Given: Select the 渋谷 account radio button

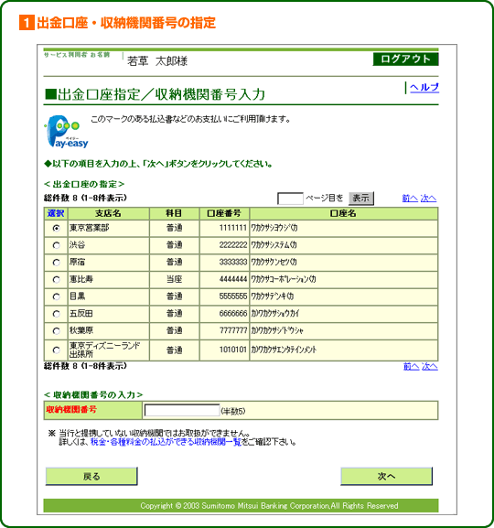Looking at the screenshot, I should (x=56, y=245).
